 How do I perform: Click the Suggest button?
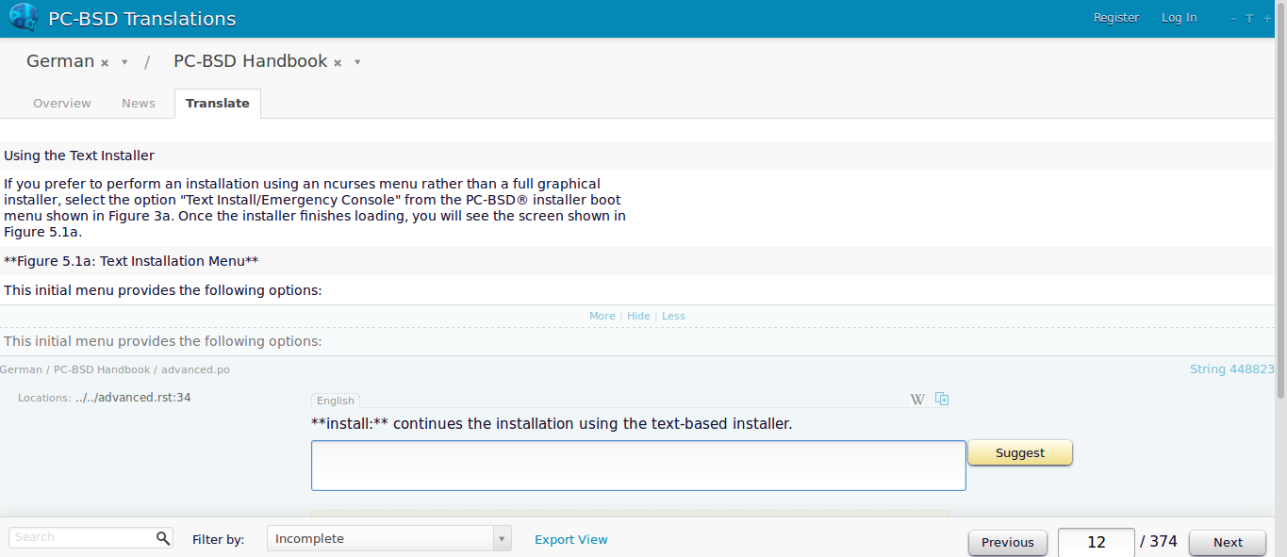click(x=1020, y=453)
